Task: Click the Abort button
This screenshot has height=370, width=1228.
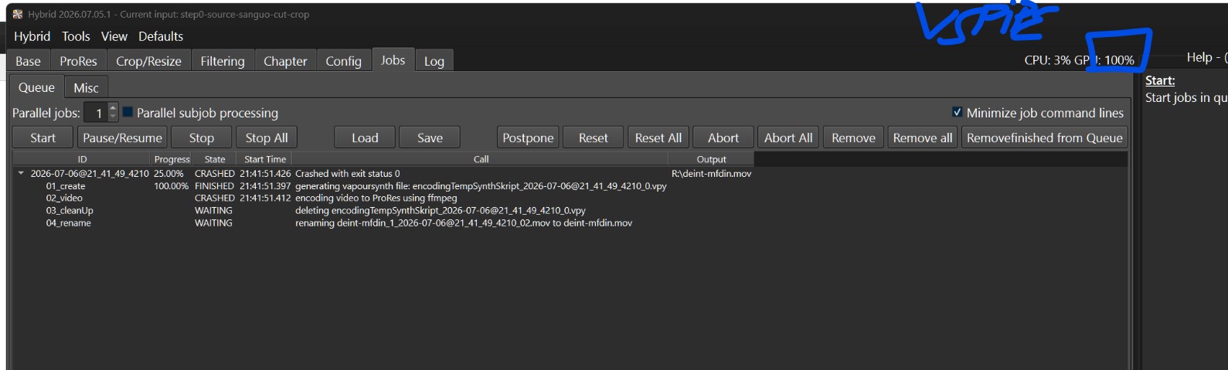Action: pyautogui.click(x=723, y=137)
